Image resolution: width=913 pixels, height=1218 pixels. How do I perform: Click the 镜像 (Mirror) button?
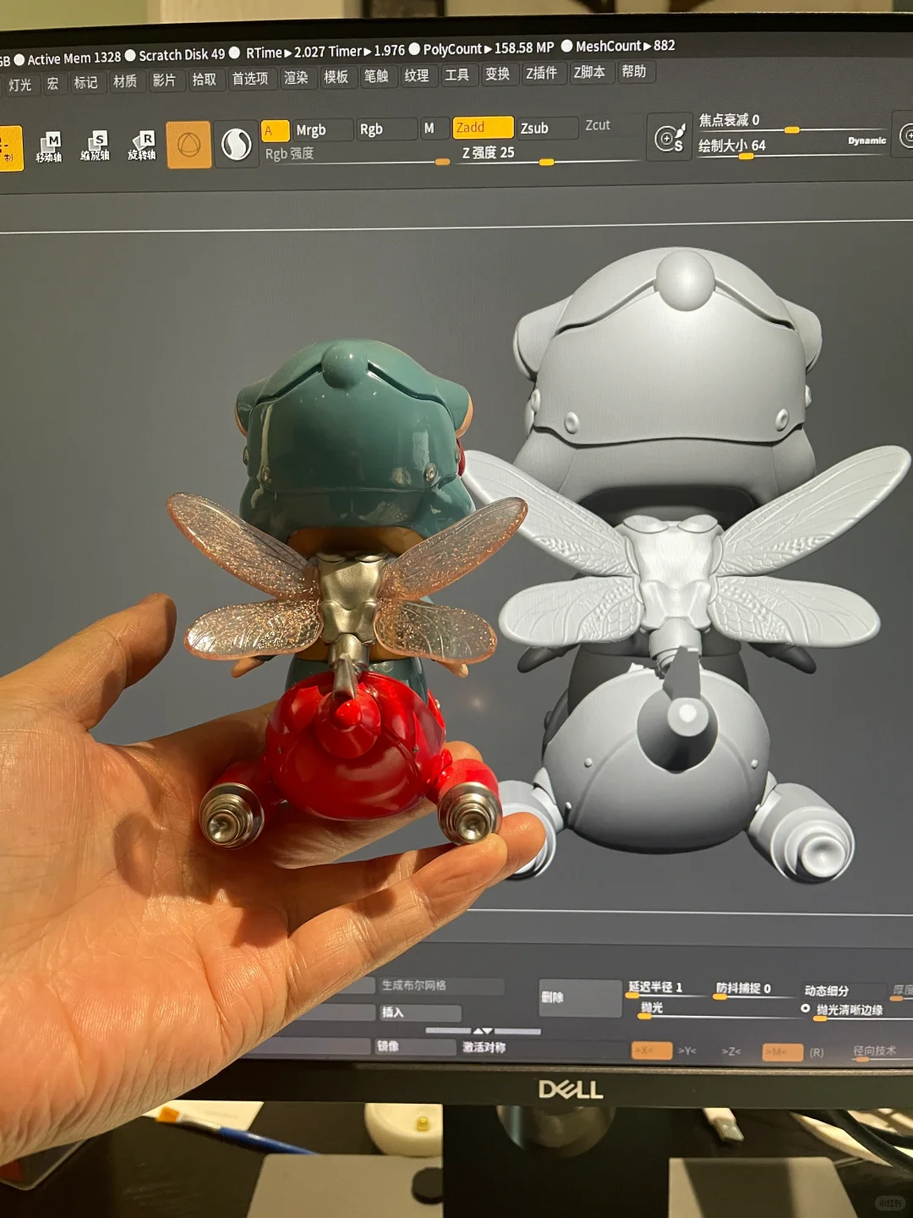coord(415,1047)
